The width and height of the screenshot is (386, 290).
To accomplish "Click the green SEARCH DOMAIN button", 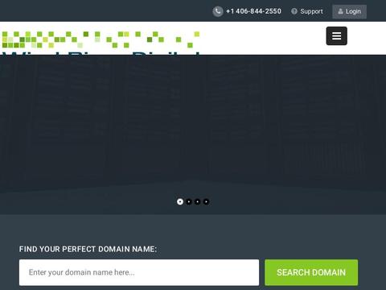I will 311,272.
